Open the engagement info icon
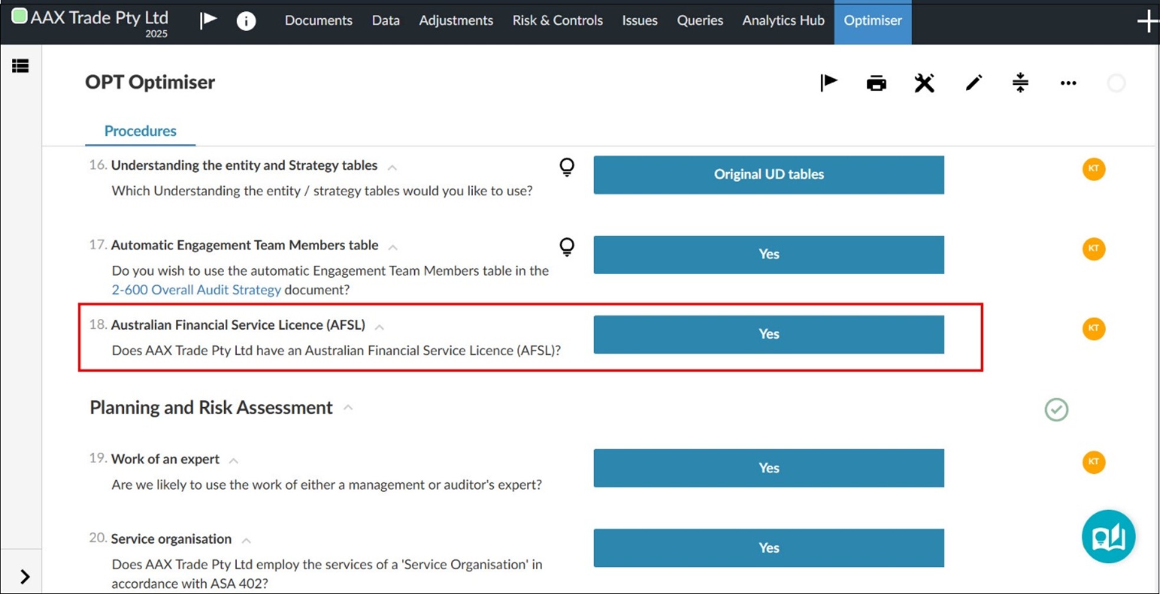The height and width of the screenshot is (594, 1160). click(246, 21)
